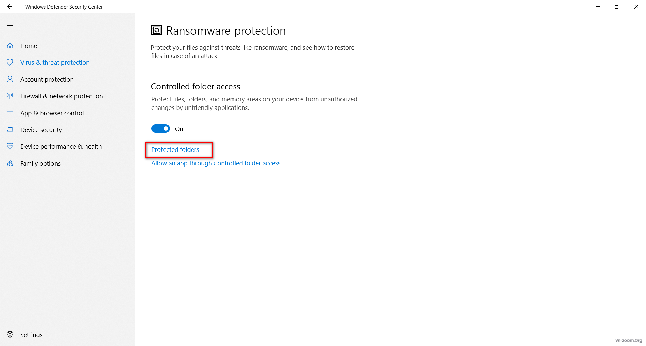Click the Family options people icon
The width and height of the screenshot is (646, 346).
(x=10, y=163)
